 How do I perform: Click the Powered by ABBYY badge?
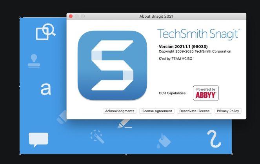pyautogui.click(x=206, y=93)
